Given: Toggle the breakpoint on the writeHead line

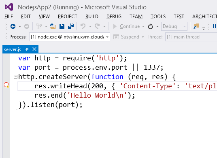Looking at the screenshot, I should [x=6, y=85].
